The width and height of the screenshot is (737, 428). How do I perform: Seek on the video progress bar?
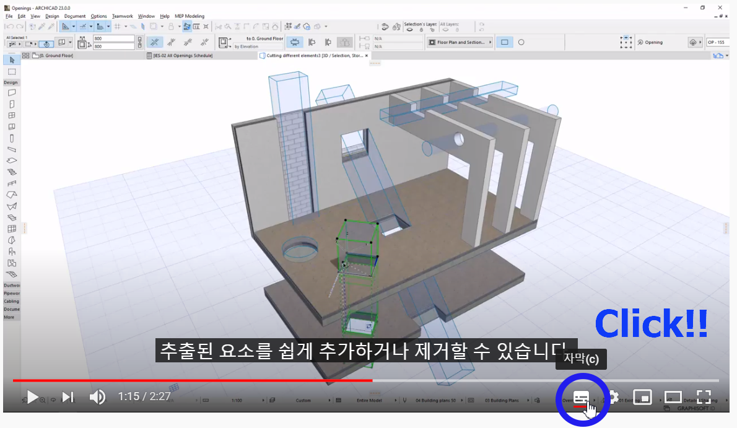(x=365, y=380)
